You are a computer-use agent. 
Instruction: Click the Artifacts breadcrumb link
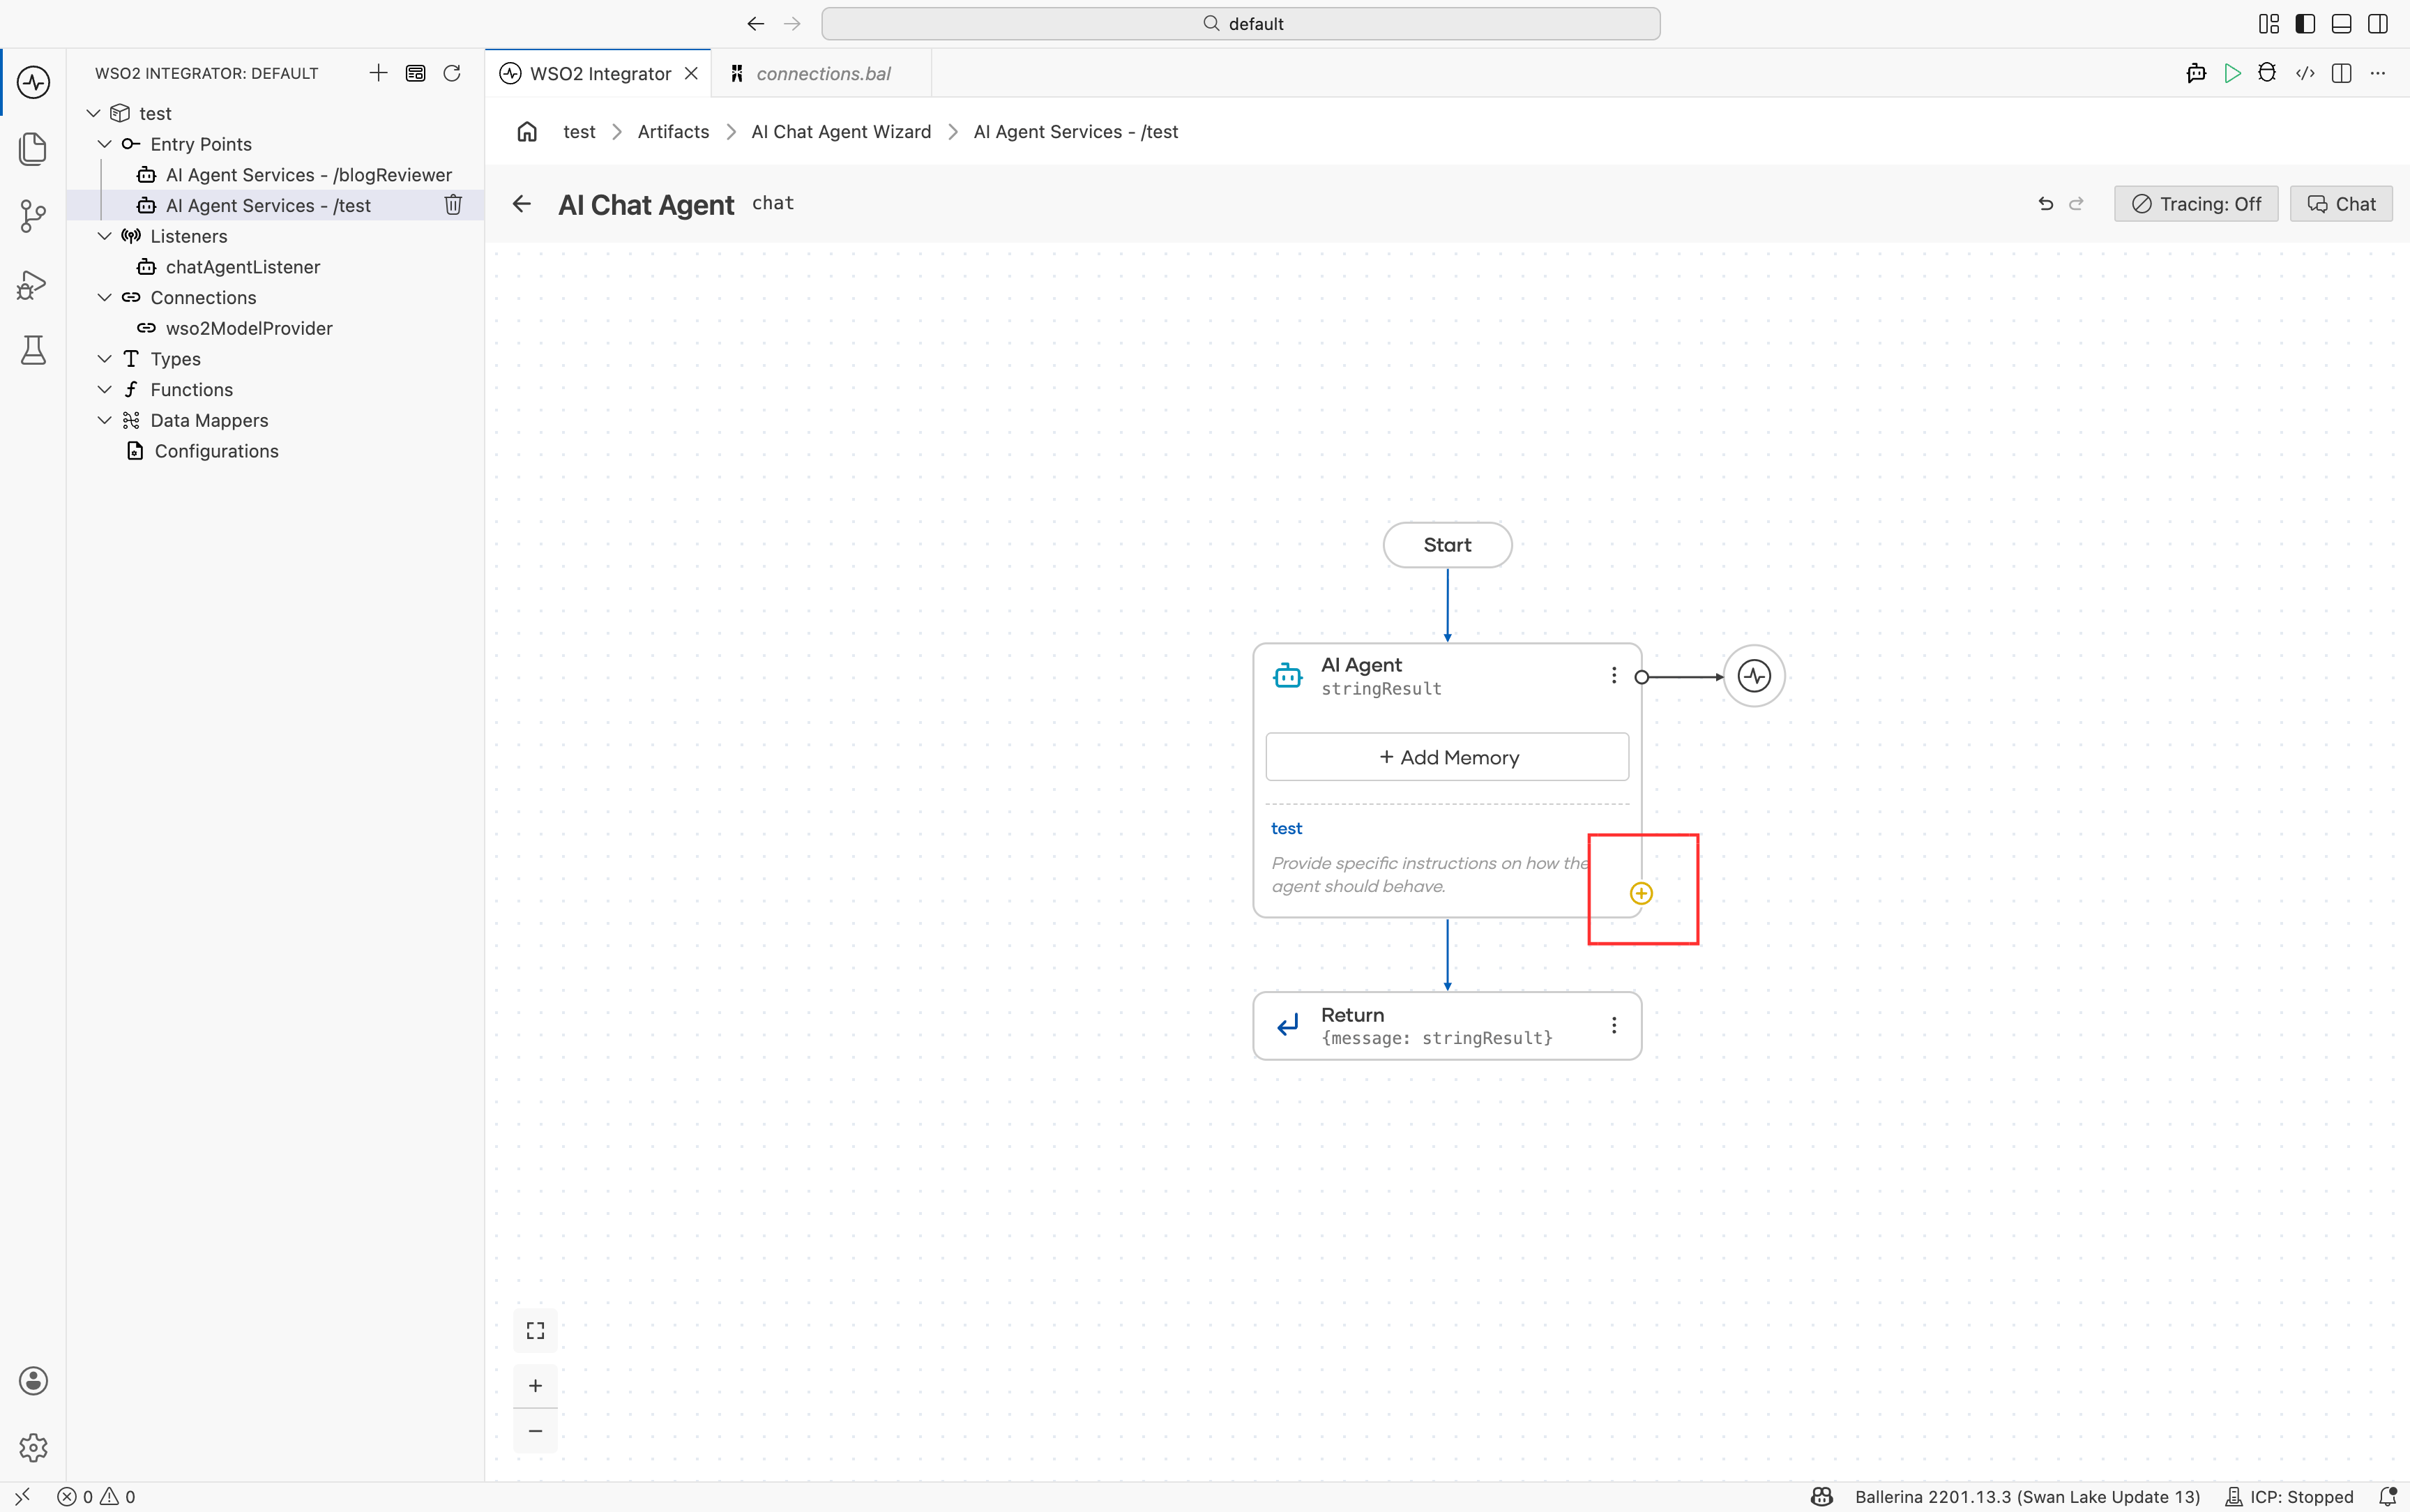point(673,132)
